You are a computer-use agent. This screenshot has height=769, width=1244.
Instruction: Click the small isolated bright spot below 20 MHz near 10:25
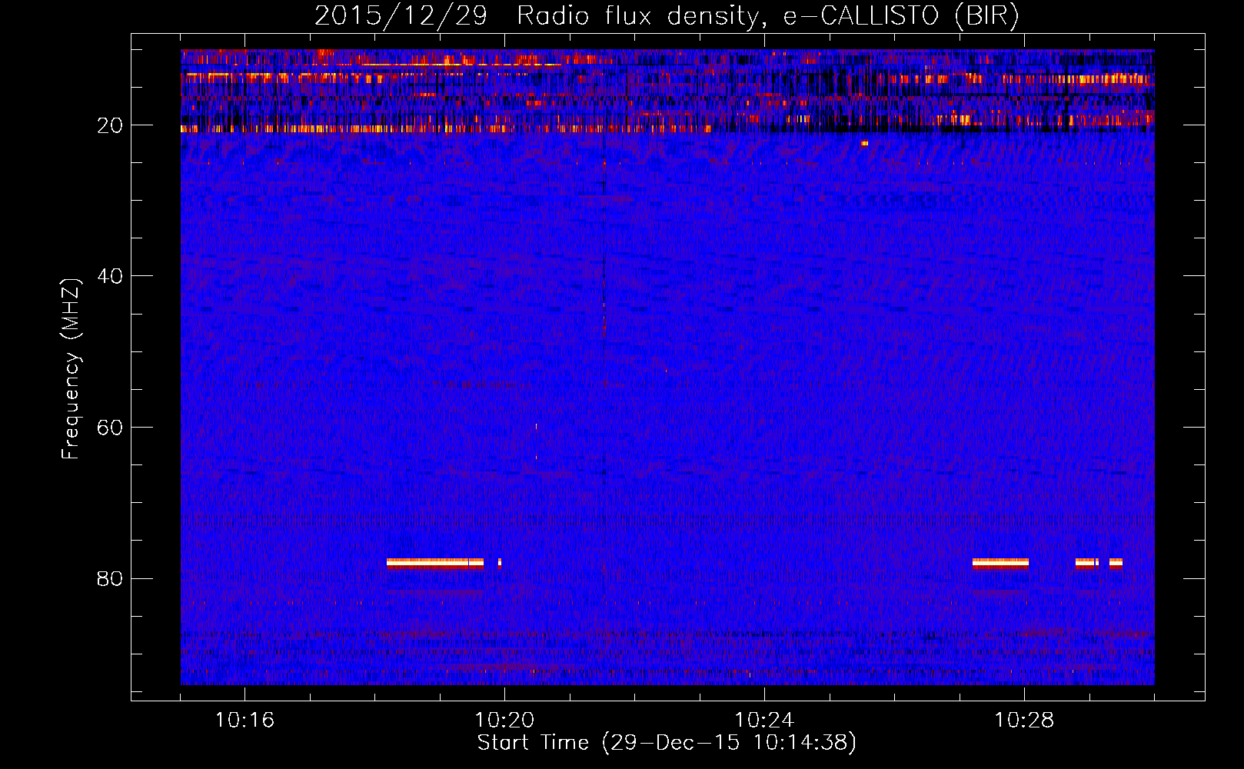[865, 143]
